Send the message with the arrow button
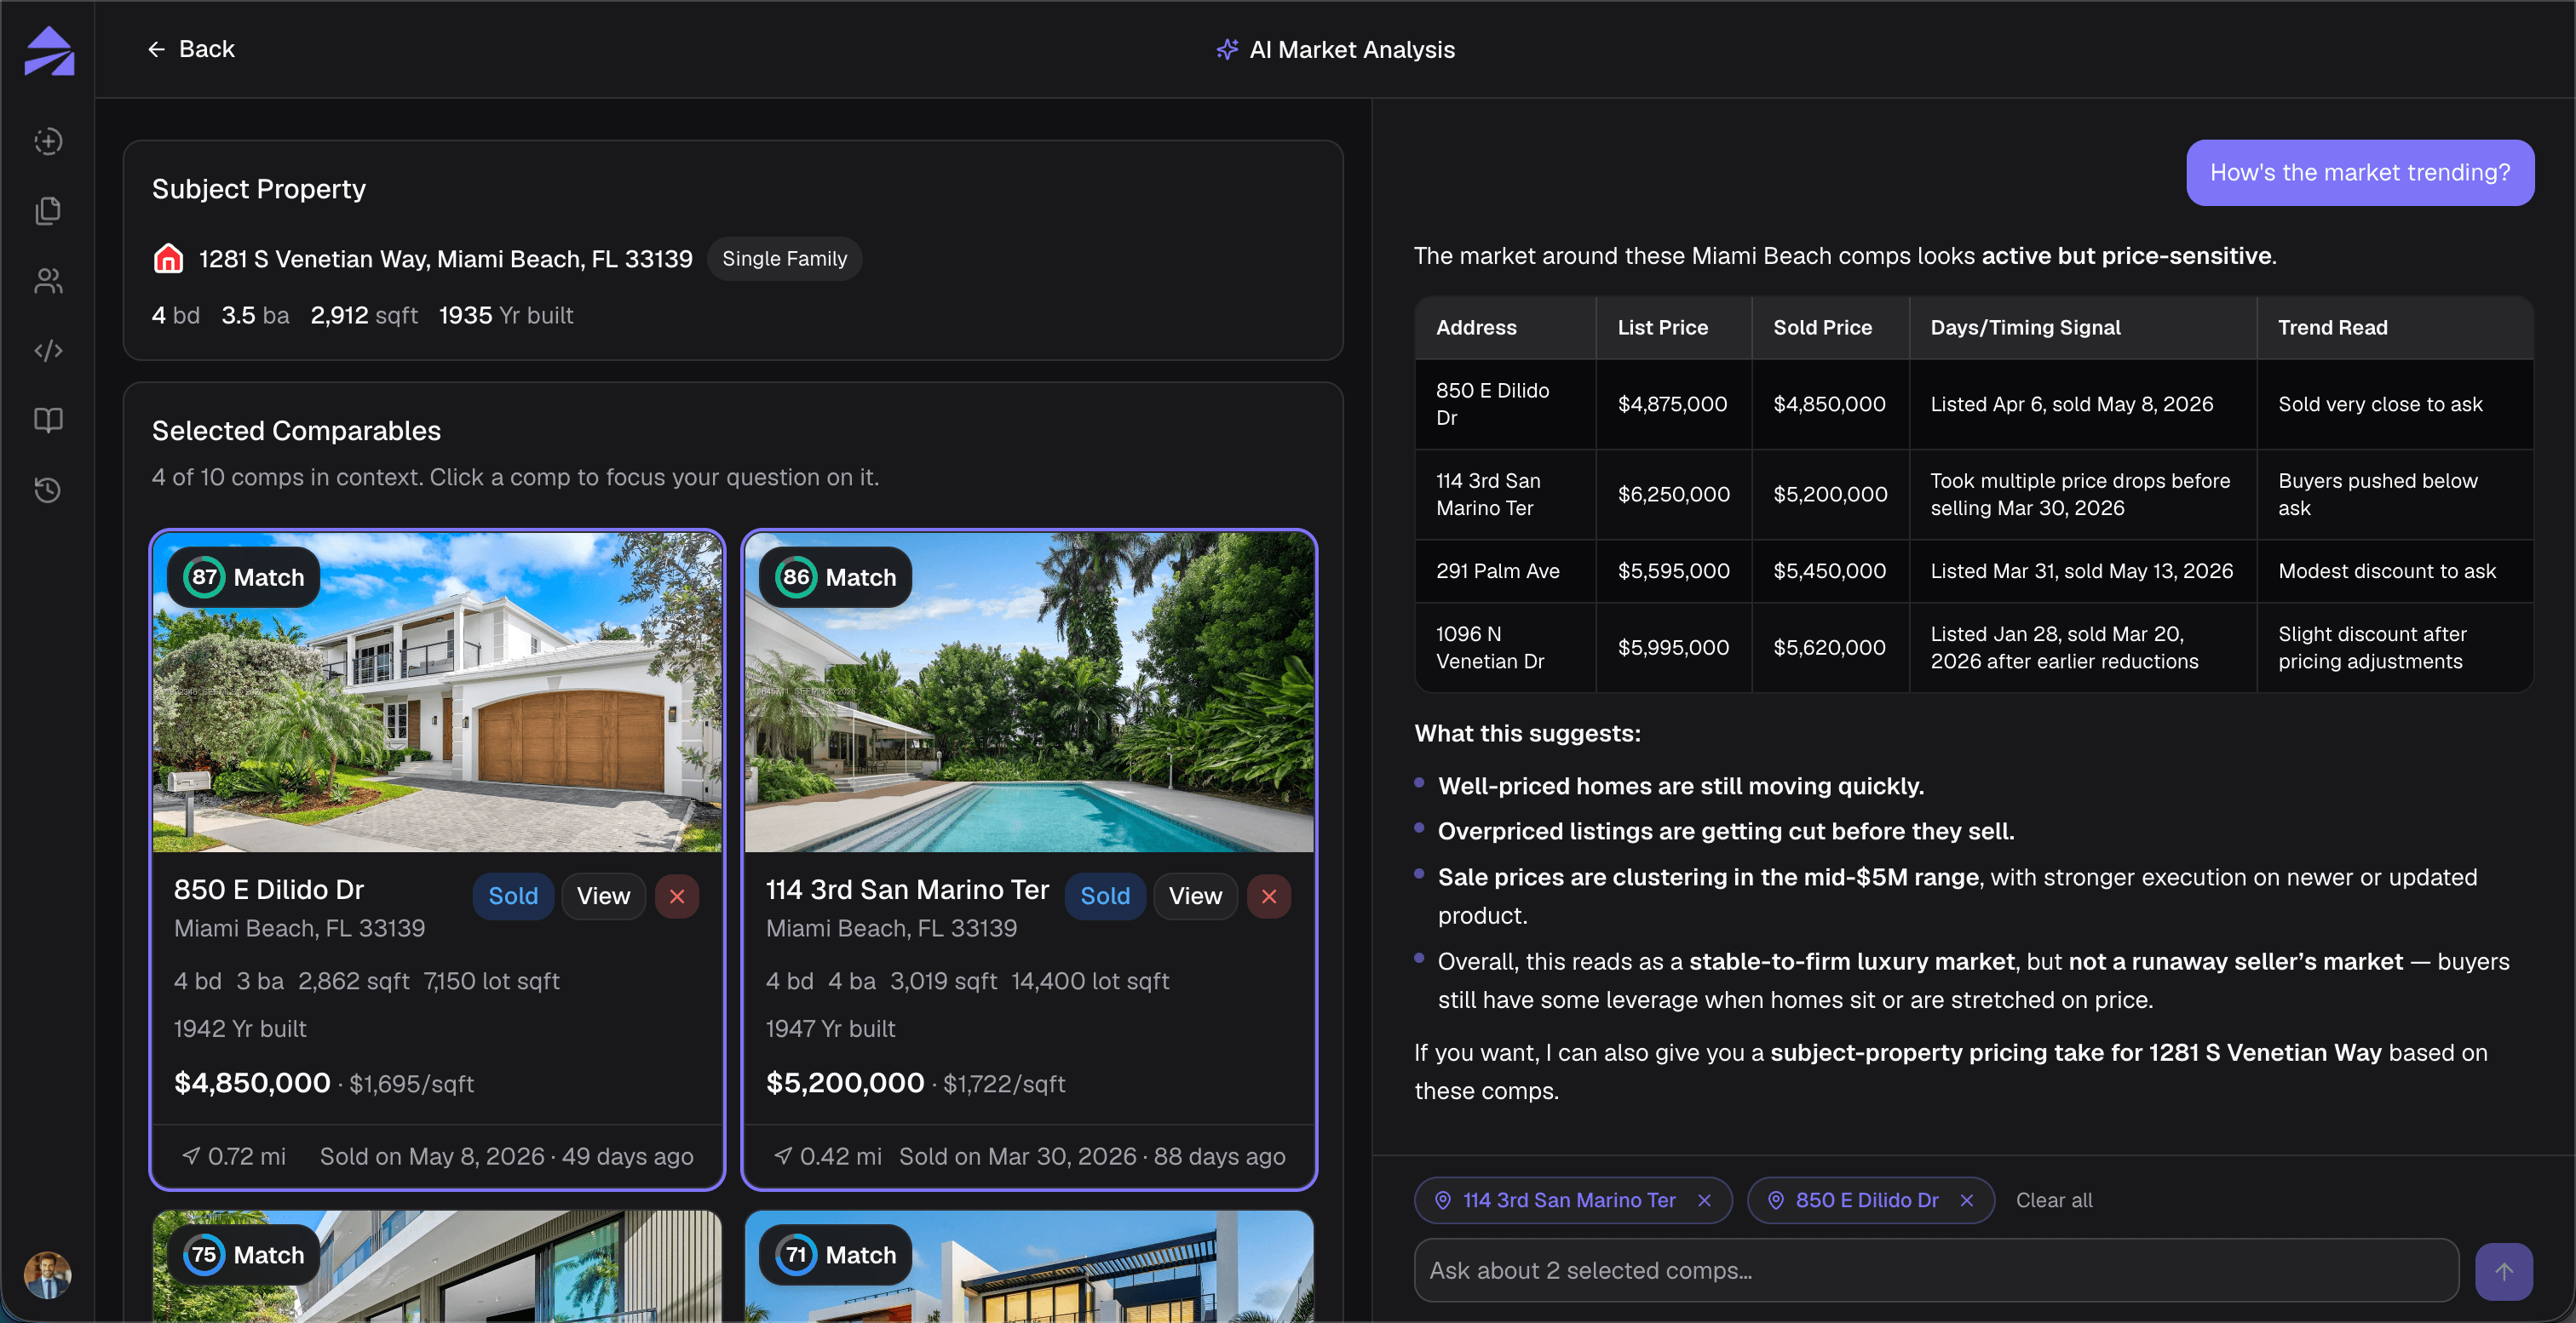Screen dimensions: 2576x1323 pyautogui.click(x=2504, y=1271)
